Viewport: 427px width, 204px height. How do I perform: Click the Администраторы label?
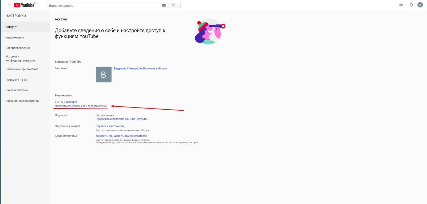(66, 136)
